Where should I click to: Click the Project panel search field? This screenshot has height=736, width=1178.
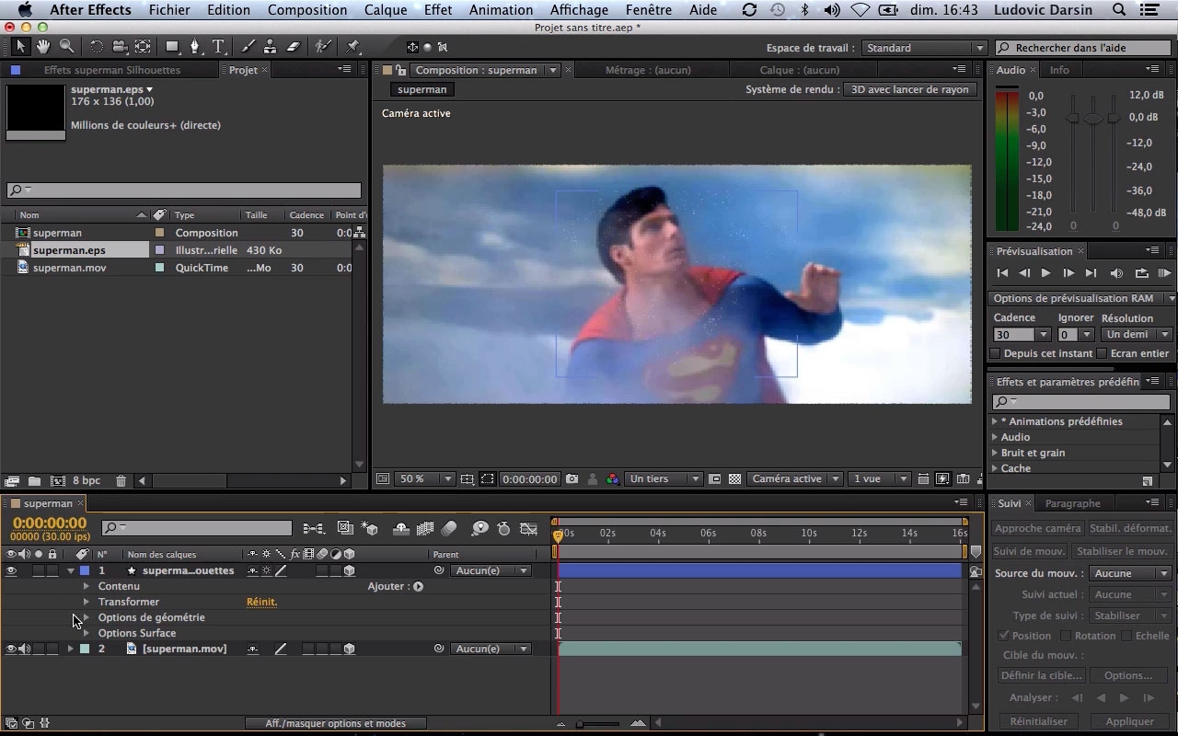coord(184,190)
